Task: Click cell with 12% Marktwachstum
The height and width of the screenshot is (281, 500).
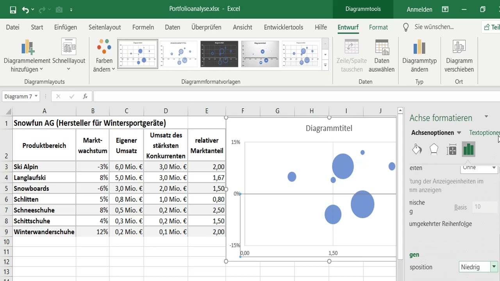Action: coord(93,232)
